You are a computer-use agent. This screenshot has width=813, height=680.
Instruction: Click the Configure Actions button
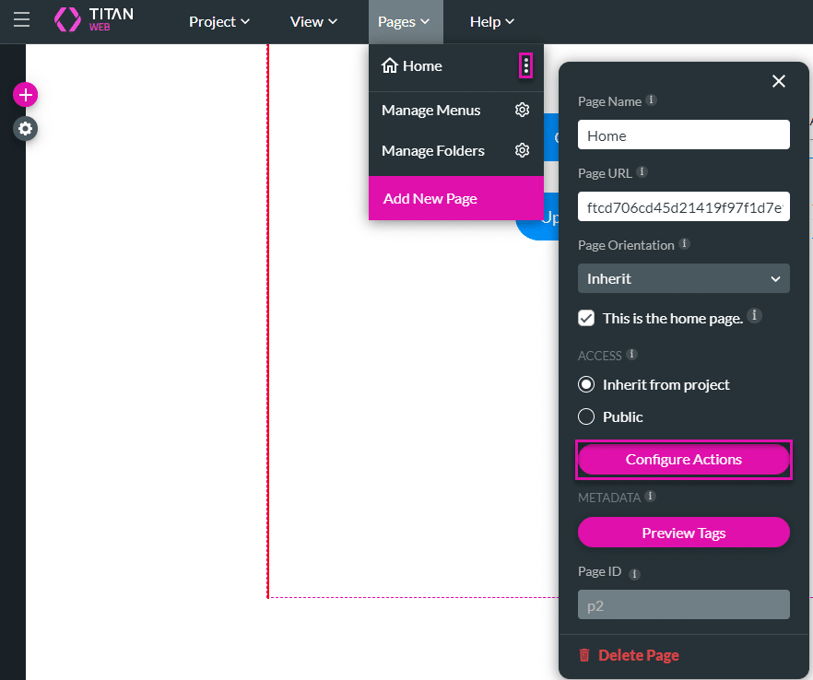tap(683, 459)
